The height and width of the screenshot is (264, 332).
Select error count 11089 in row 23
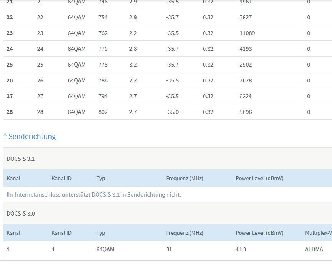click(x=247, y=33)
